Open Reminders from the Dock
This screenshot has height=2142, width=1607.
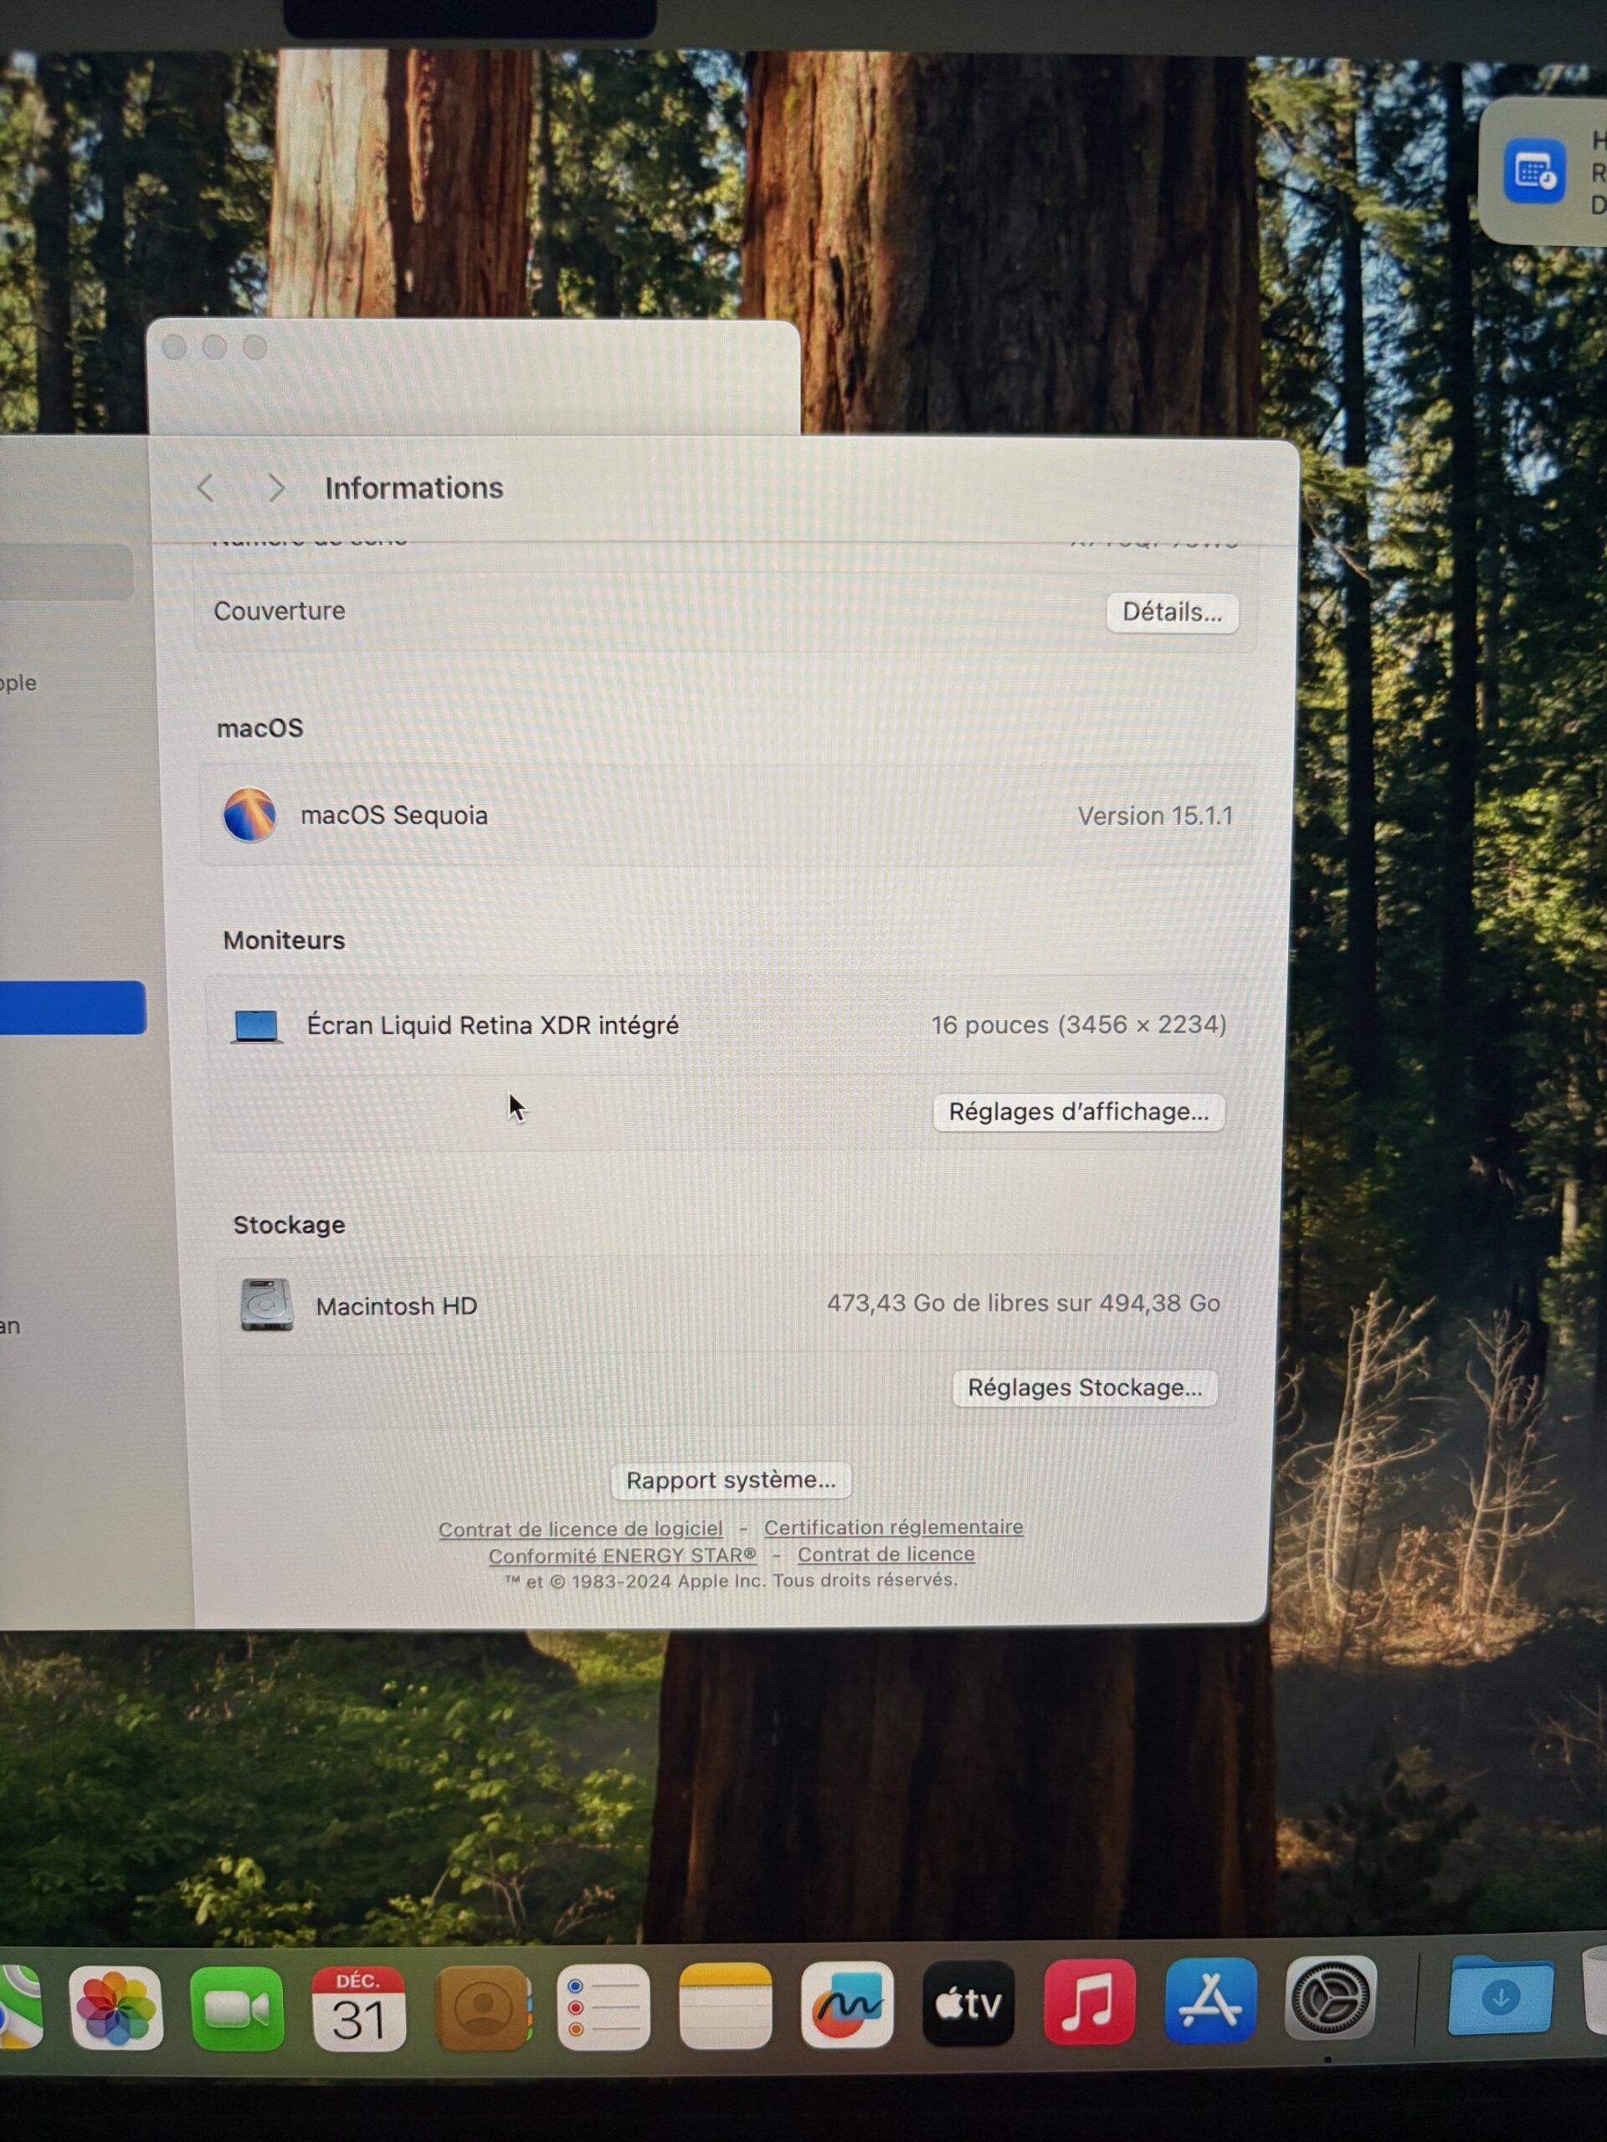(x=603, y=2006)
